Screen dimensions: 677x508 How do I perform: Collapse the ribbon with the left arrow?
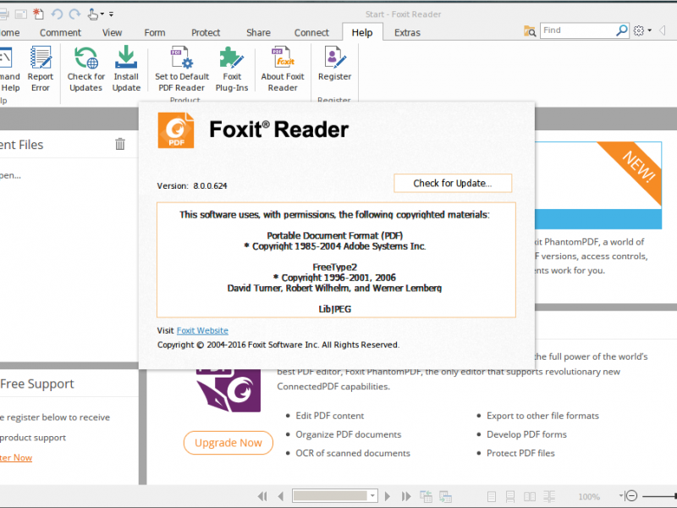pos(662,30)
